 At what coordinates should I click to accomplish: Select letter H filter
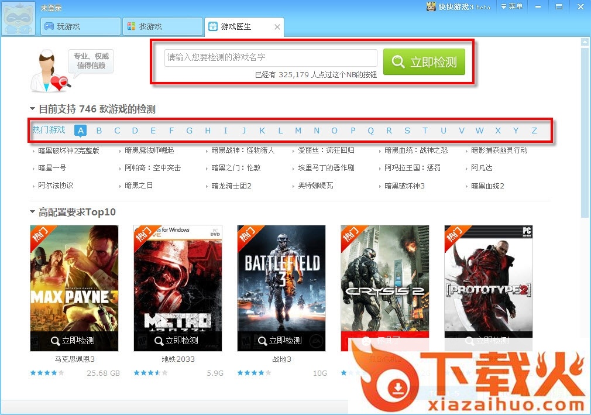pos(208,131)
